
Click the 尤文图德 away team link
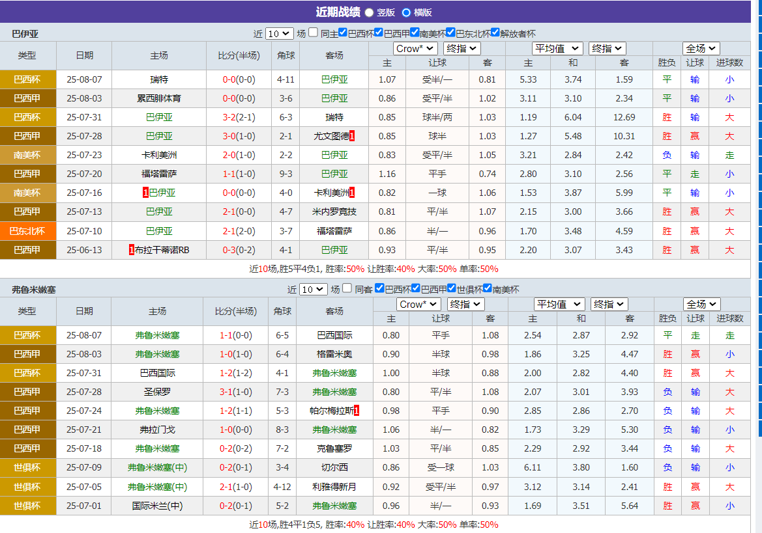tap(331, 136)
